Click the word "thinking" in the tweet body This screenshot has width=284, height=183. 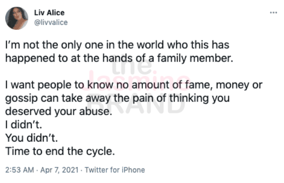click(x=189, y=98)
